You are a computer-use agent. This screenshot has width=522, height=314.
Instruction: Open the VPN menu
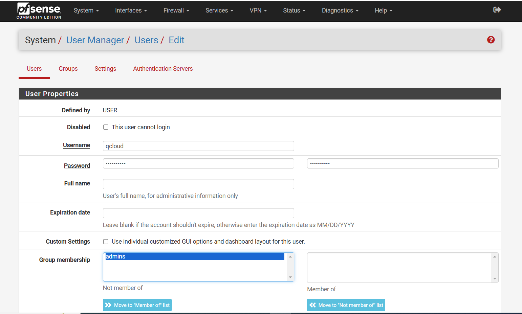pos(258,10)
